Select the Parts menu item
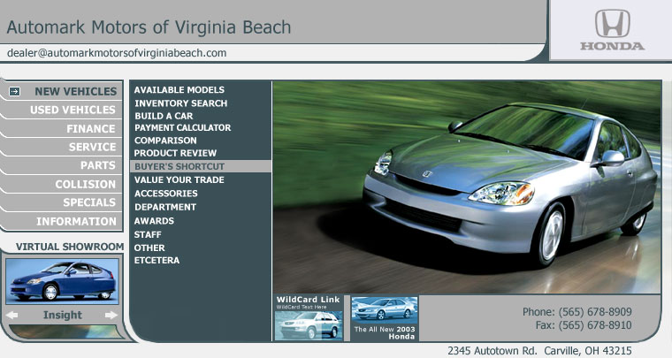 [98, 165]
